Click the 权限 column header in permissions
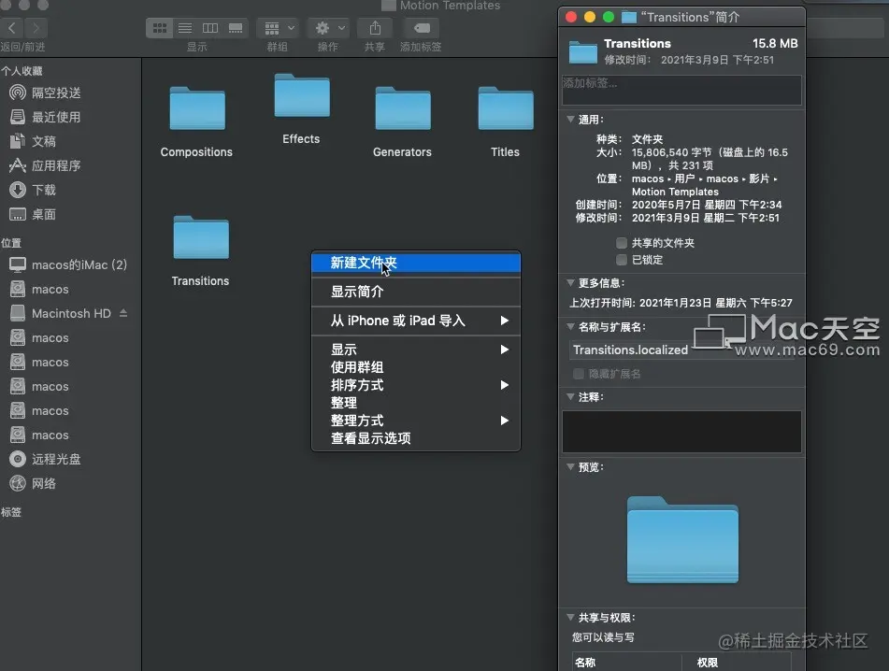The image size is (889, 671). [x=736, y=662]
